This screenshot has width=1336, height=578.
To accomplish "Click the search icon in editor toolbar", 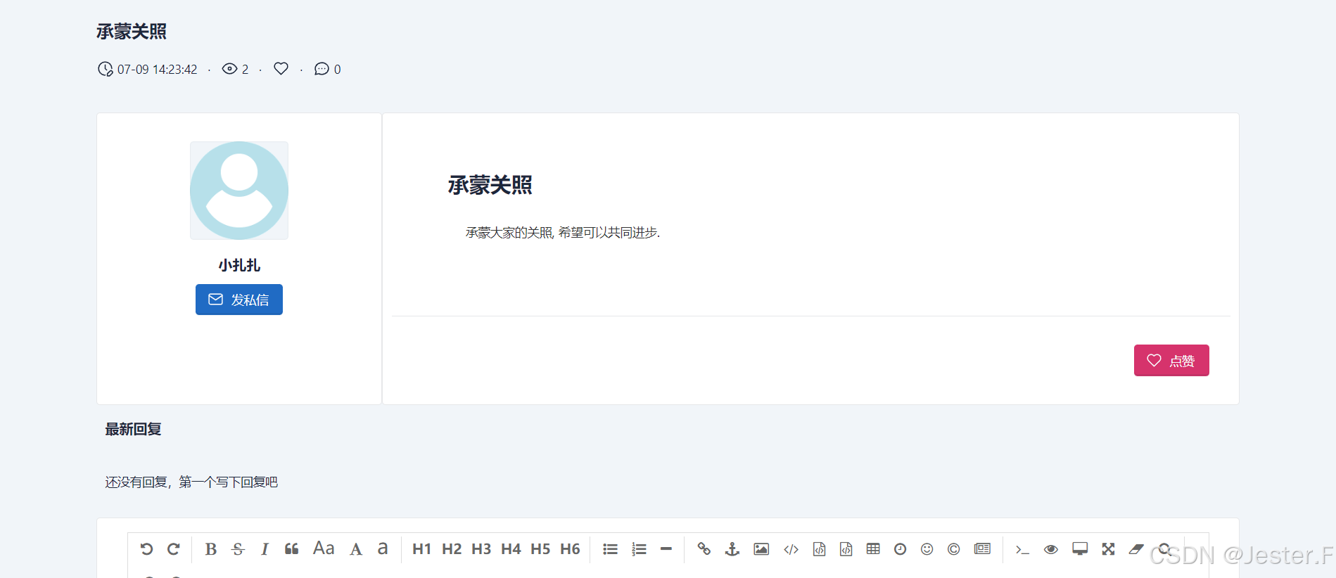I will click(1165, 549).
